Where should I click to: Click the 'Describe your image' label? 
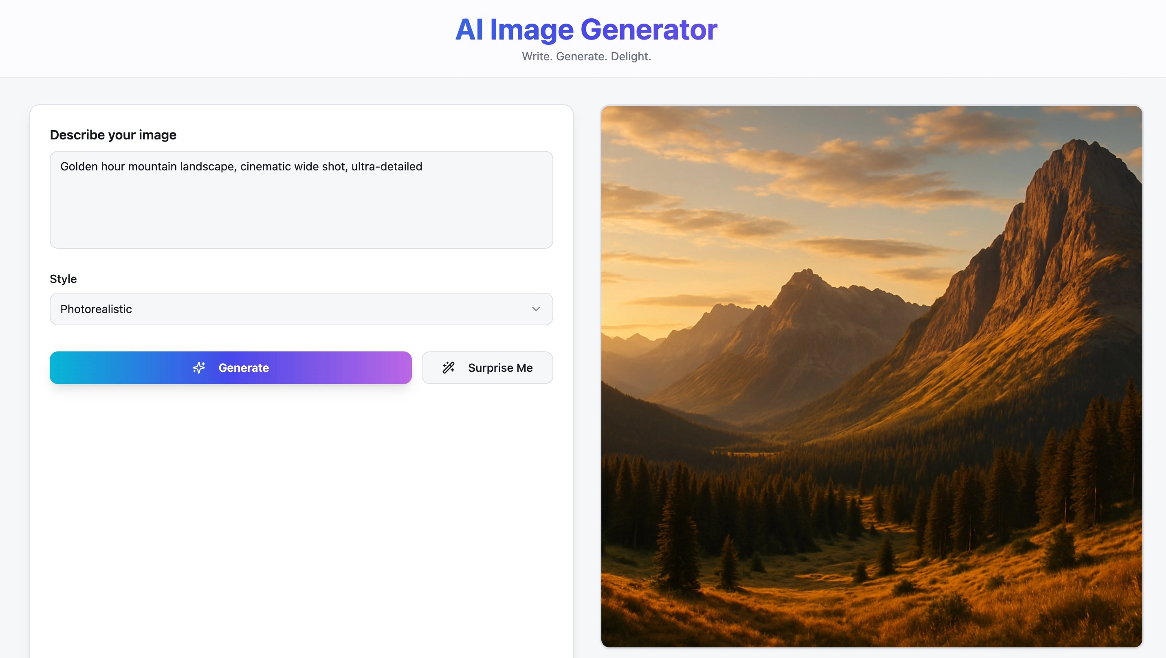click(113, 135)
